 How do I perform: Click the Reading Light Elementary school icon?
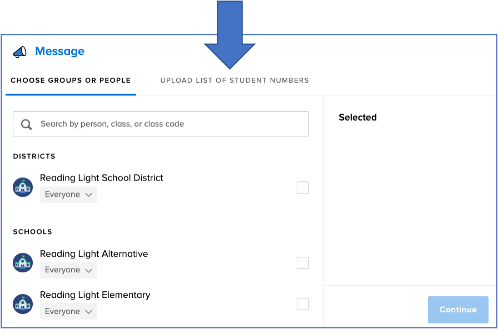23,304
